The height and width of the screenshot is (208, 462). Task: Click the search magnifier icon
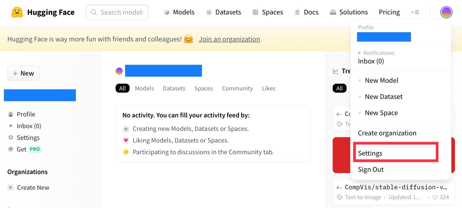tap(94, 12)
